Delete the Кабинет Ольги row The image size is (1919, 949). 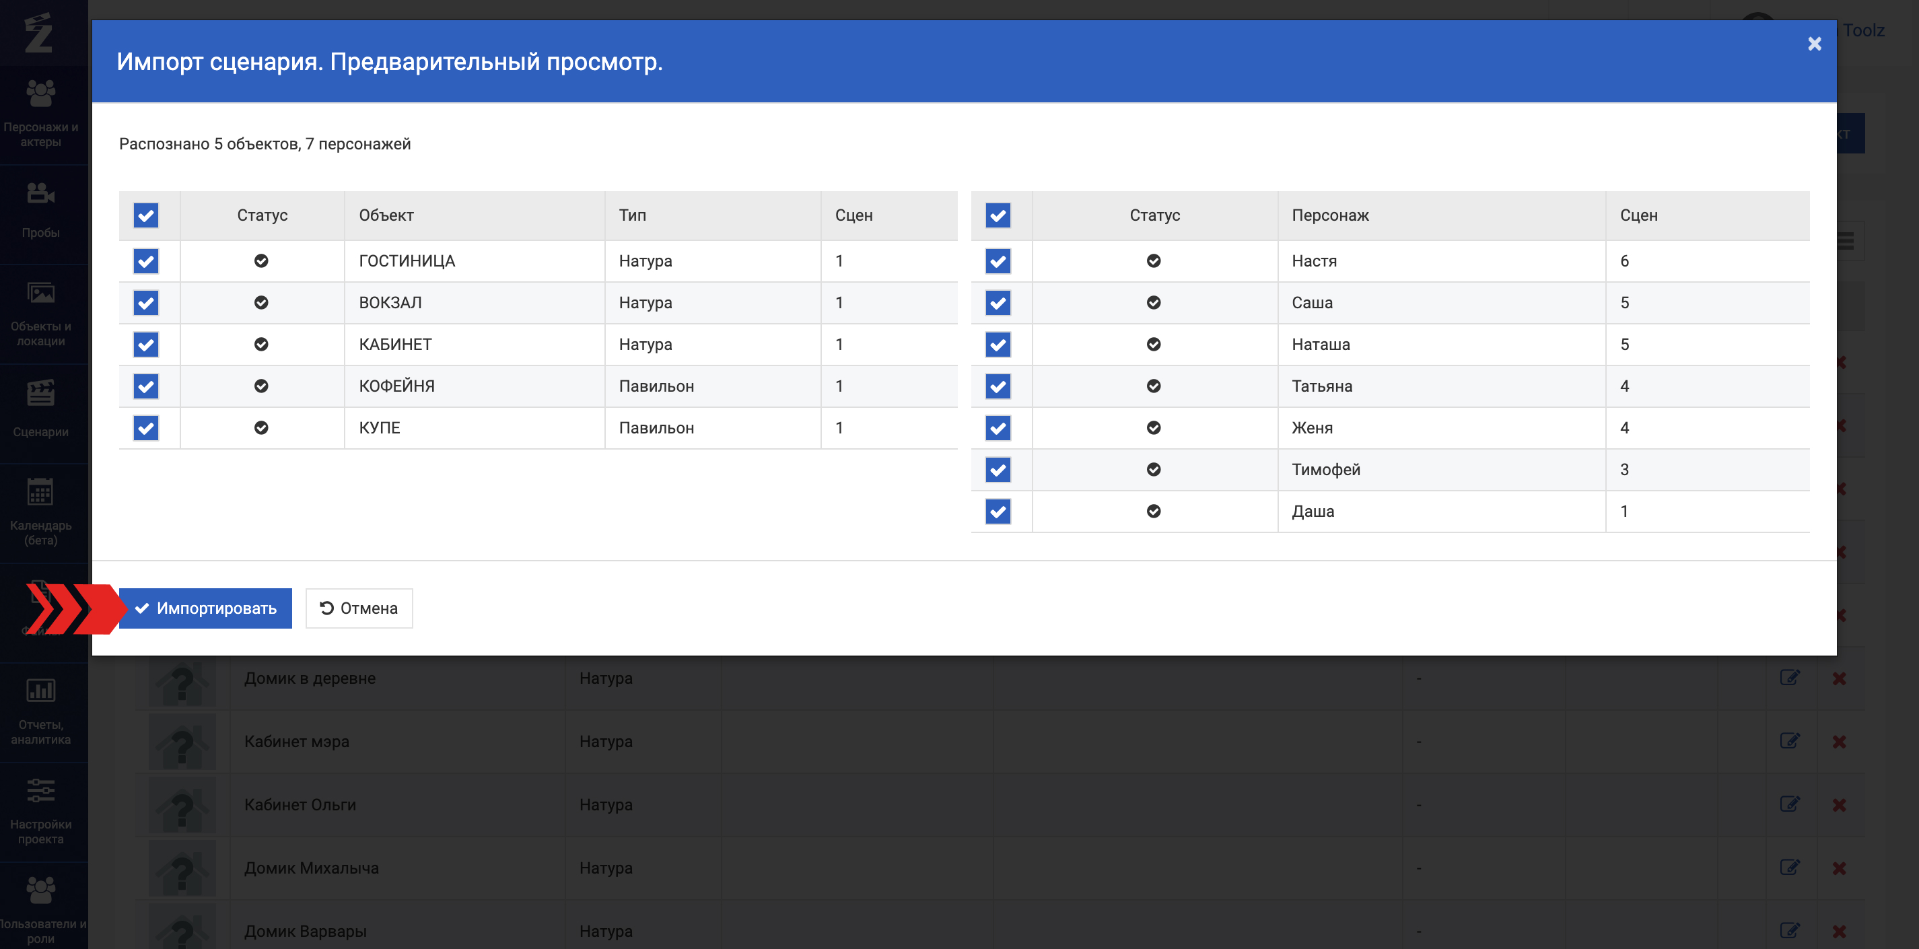tap(1840, 805)
